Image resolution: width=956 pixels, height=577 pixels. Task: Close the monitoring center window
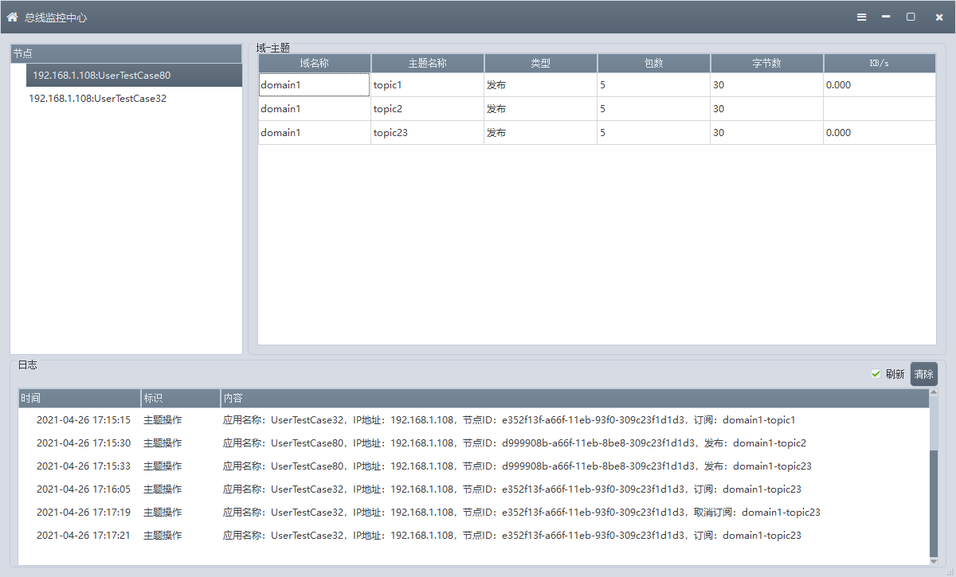pyautogui.click(x=938, y=17)
